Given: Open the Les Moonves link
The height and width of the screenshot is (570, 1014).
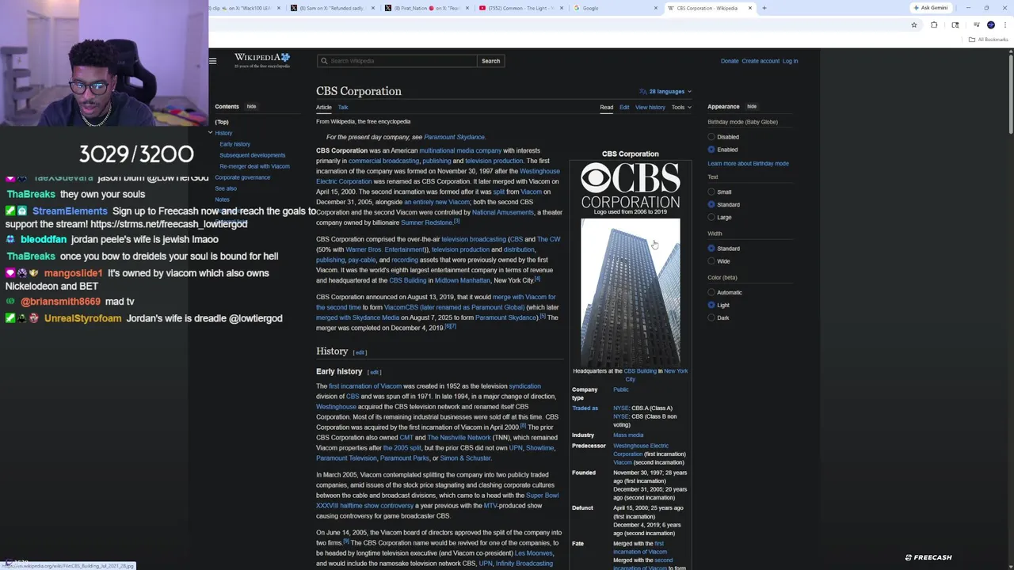Looking at the screenshot, I should click(534, 553).
